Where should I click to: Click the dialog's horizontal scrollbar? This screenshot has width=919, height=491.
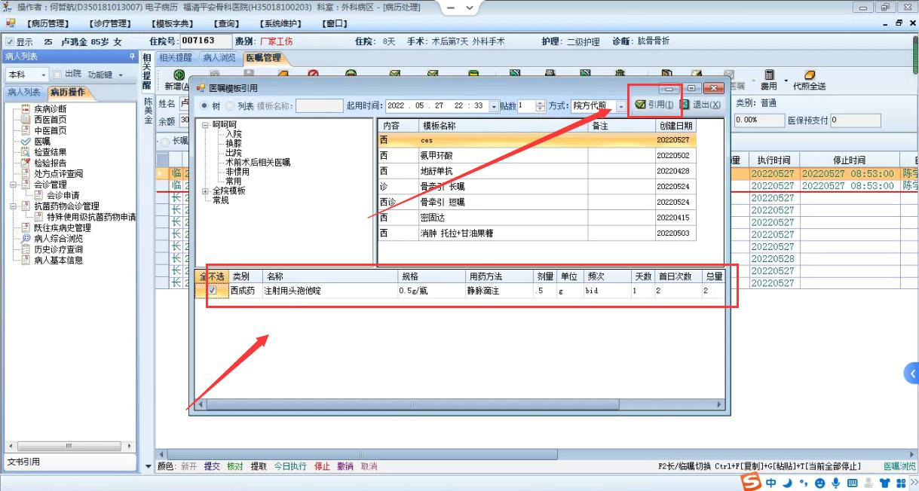[x=460, y=404]
